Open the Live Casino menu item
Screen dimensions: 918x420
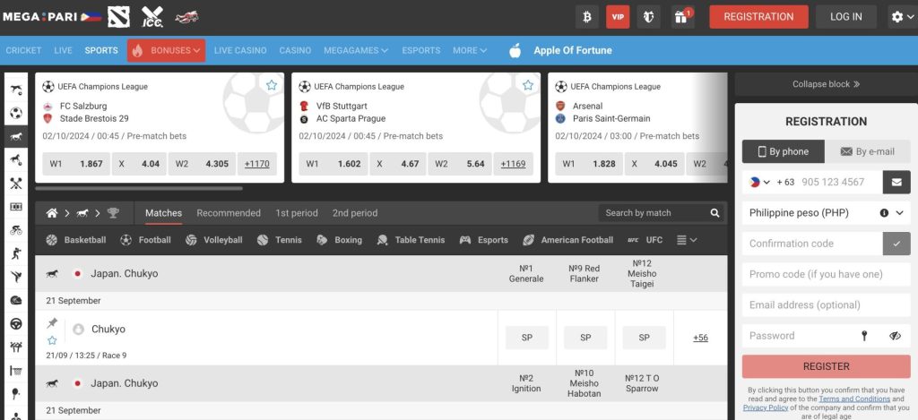click(x=240, y=50)
